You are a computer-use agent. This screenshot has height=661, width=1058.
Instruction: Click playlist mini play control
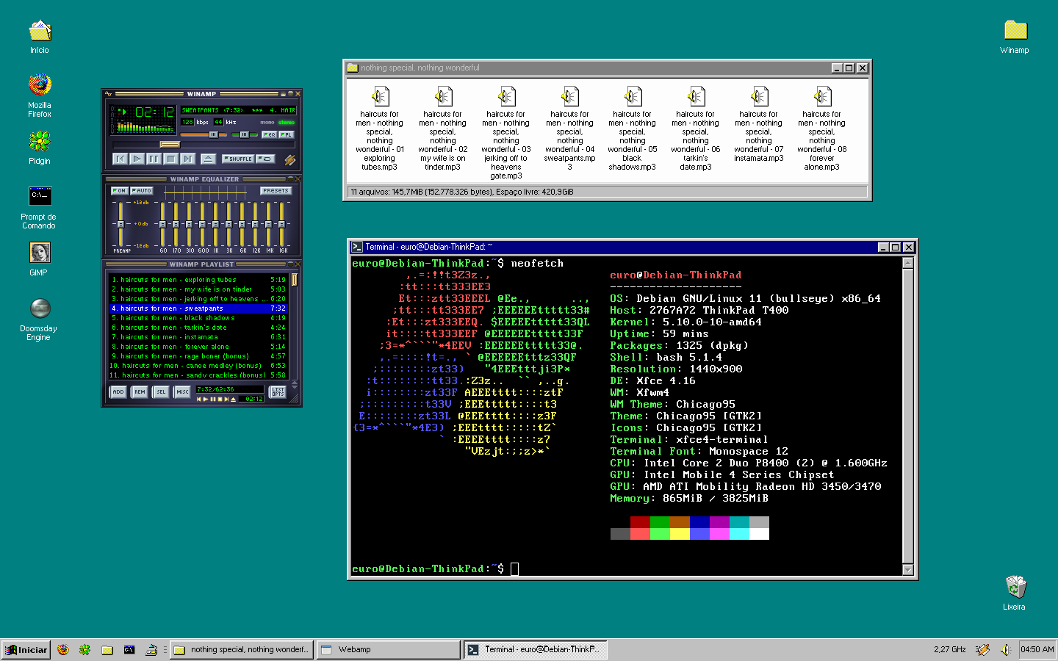206,400
